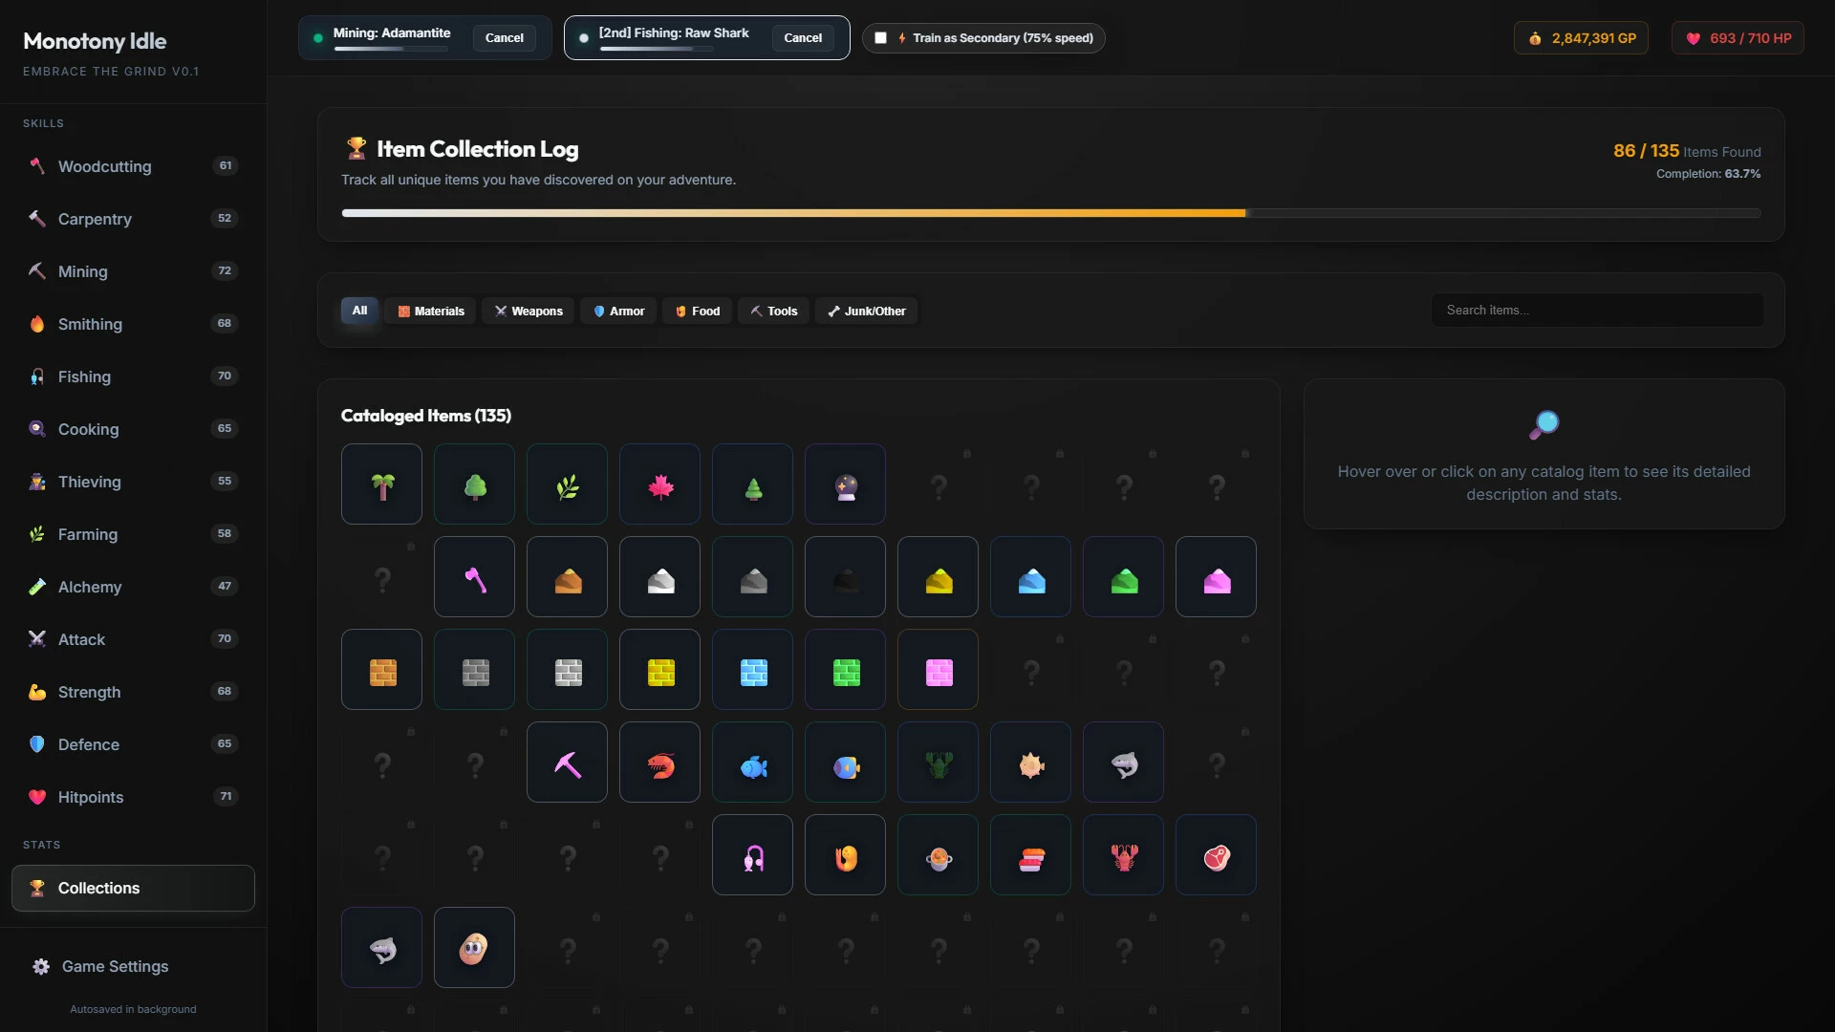Click the 693 / 710 HP indicator
This screenshot has width=1835, height=1032.
pos(1738,38)
